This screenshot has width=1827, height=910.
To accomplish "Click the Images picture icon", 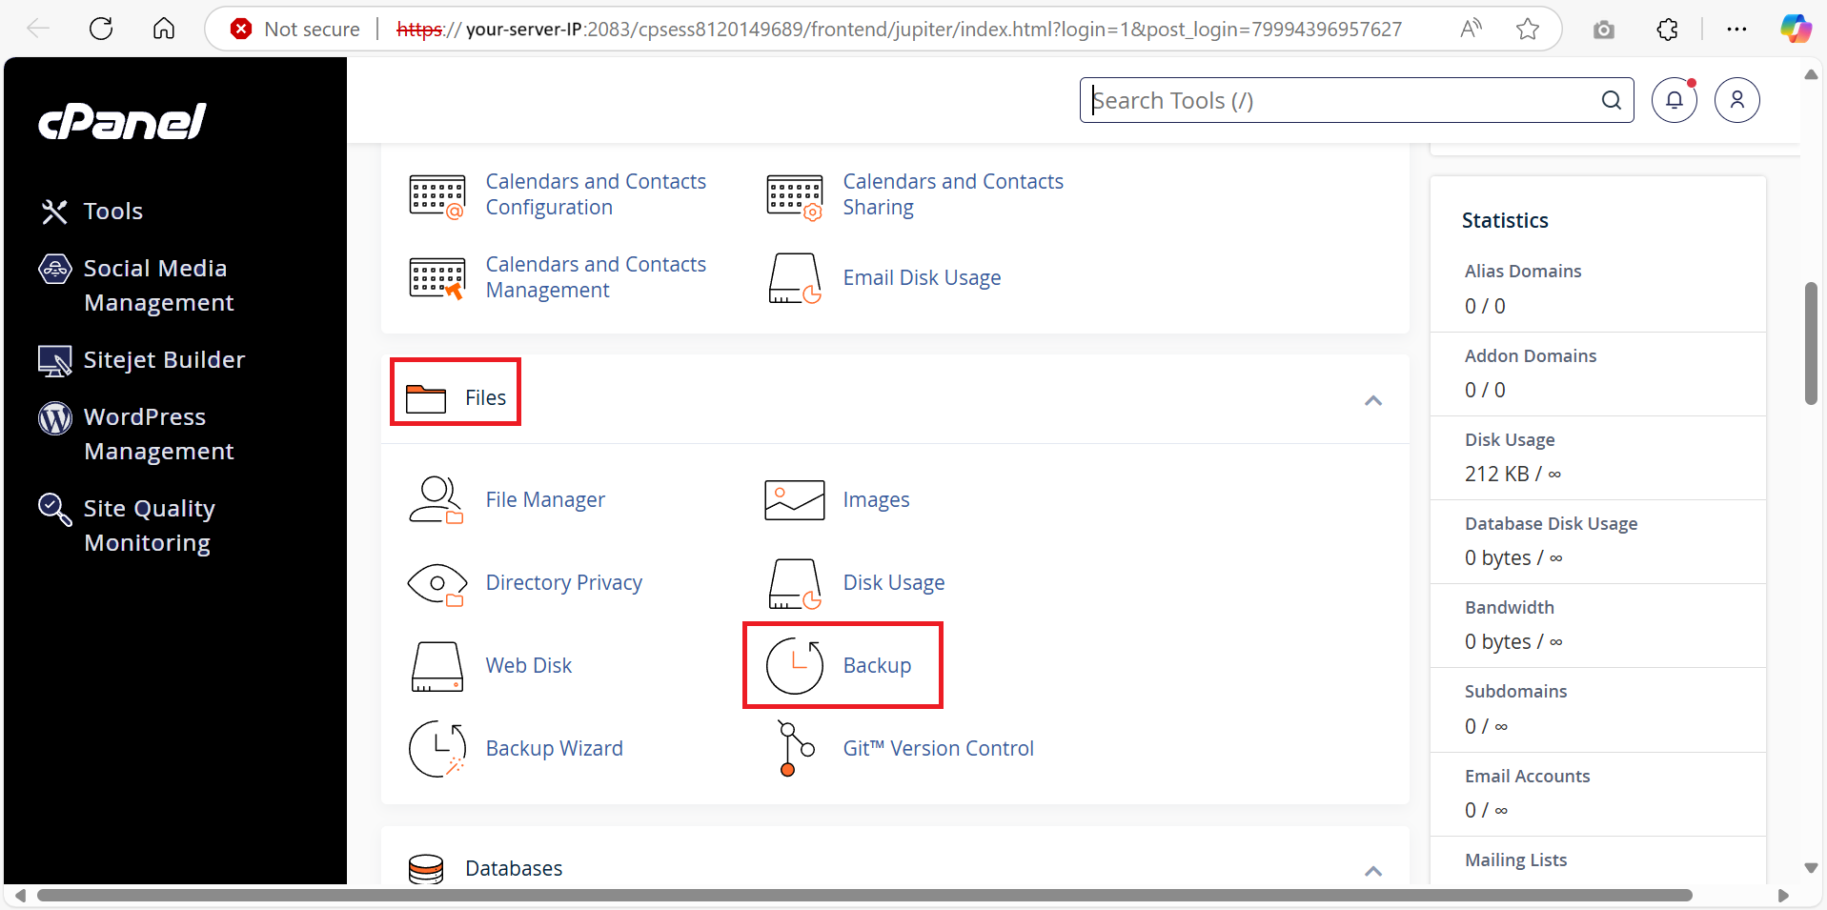I will tap(795, 500).
